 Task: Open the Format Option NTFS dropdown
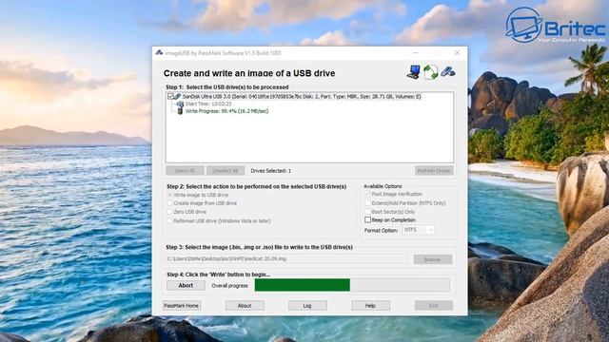pos(419,230)
